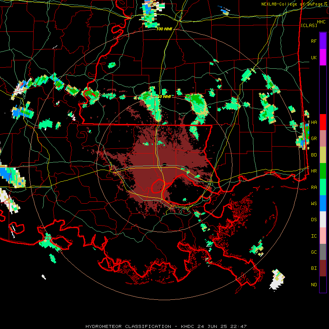Click the magenta UK color swatch
The width and height of the screenshot is (329, 329).
coord(323,57)
